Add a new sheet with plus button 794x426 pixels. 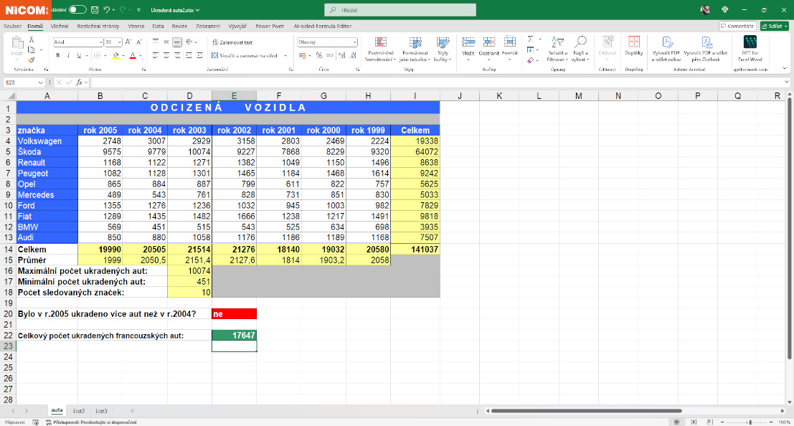[x=132, y=411]
